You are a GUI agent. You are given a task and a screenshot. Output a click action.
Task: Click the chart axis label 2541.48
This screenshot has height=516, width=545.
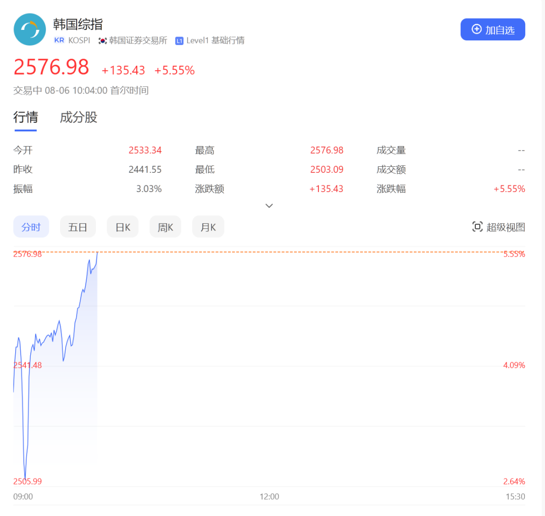click(27, 365)
